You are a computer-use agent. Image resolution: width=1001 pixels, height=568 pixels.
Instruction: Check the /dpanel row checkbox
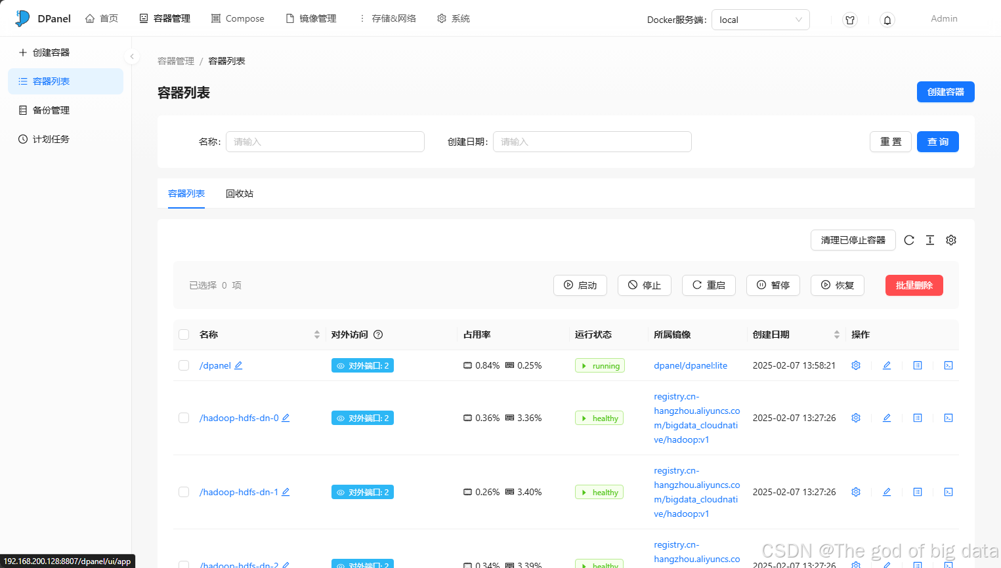pos(184,365)
